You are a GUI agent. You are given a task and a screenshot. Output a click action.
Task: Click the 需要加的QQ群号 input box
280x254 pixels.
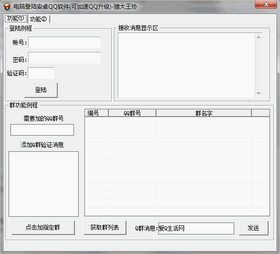pyautogui.click(x=42, y=130)
